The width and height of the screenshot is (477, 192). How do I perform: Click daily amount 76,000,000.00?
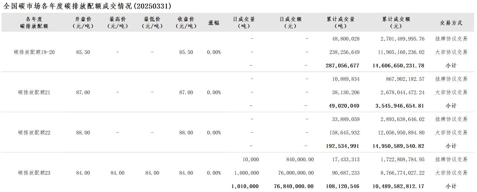[296, 173]
